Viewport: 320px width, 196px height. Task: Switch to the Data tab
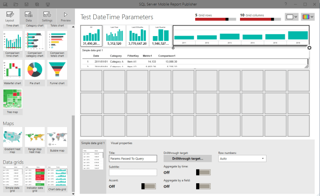click(28, 16)
